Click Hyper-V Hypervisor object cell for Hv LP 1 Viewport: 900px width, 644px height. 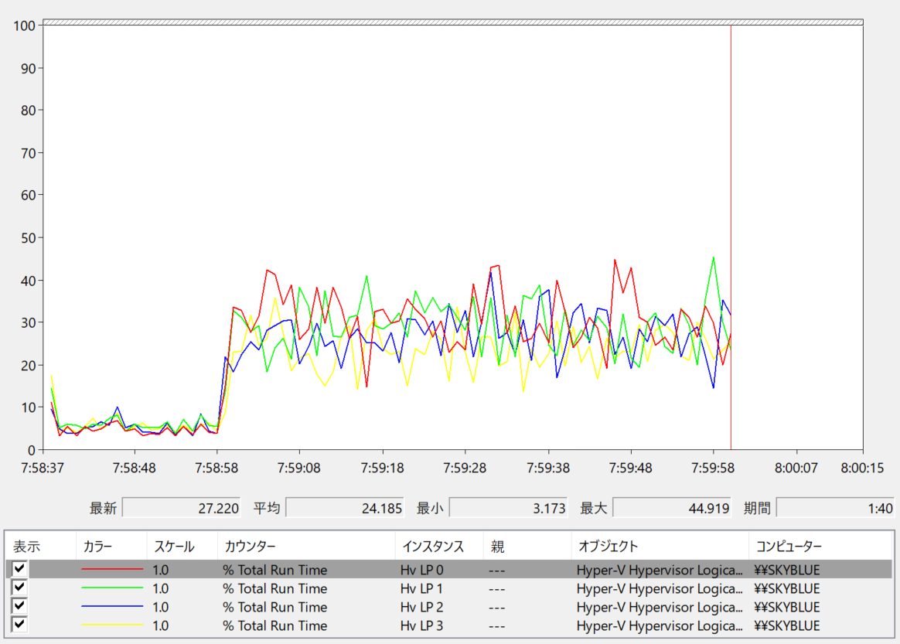tap(660, 588)
